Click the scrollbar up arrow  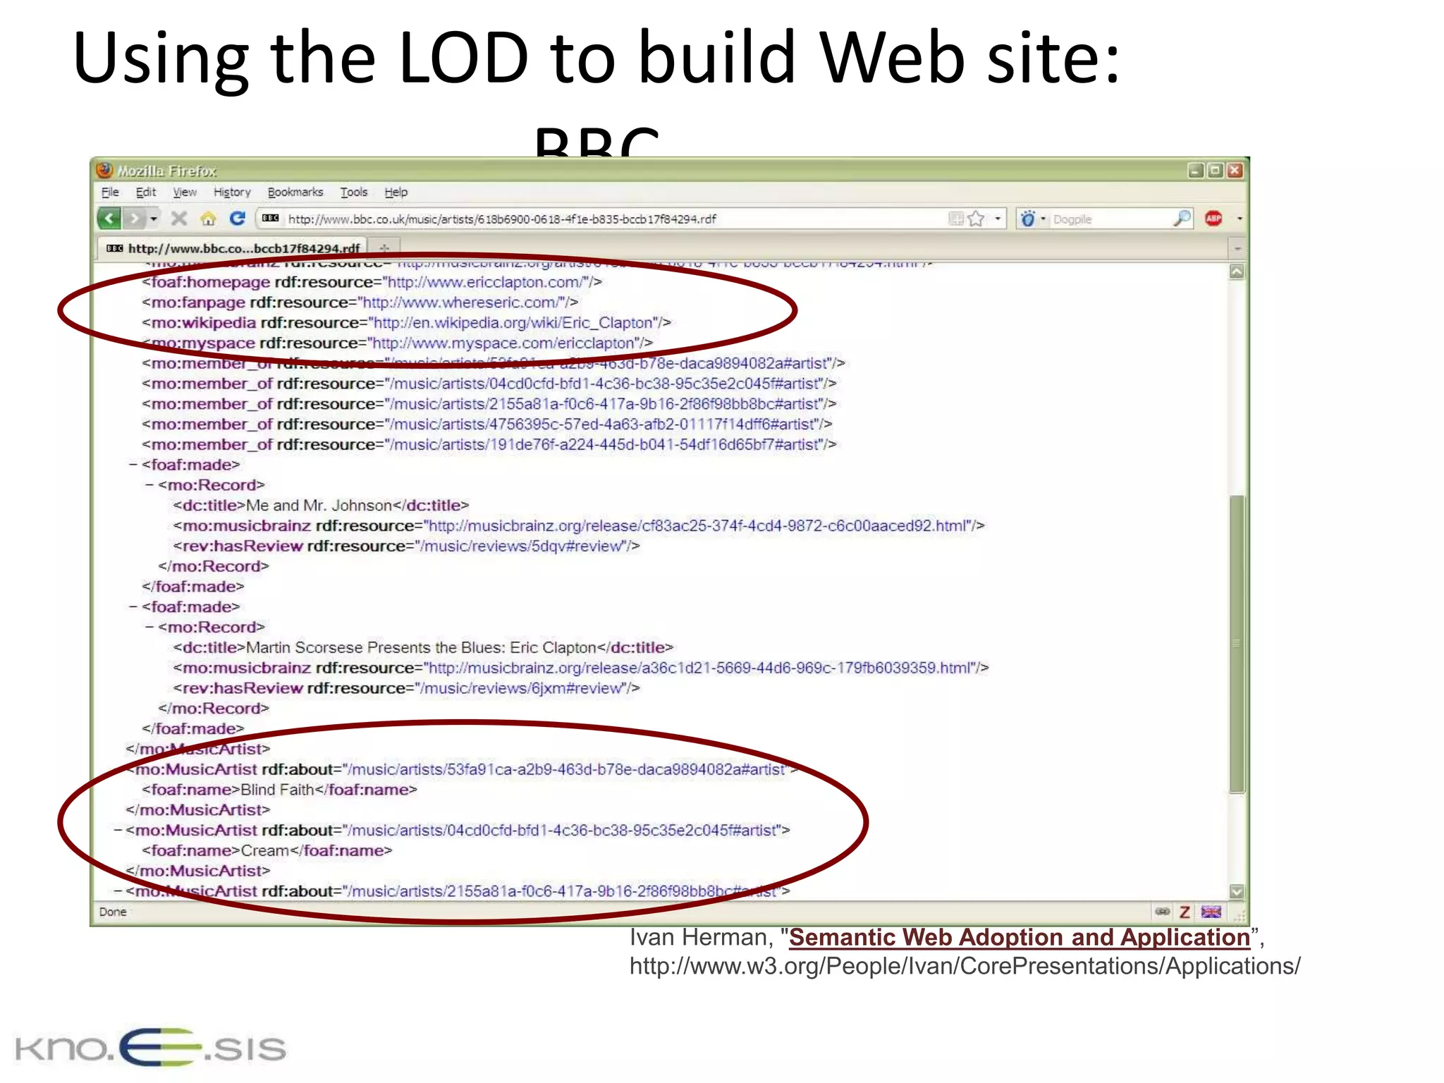click(x=1237, y=272)
